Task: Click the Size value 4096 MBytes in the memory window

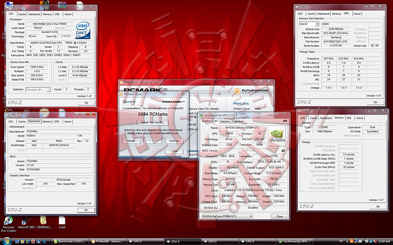Action: click(x=325, y=131)
